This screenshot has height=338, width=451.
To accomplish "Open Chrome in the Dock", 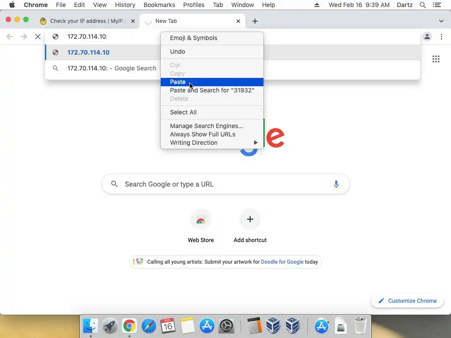I will [129, 326].
